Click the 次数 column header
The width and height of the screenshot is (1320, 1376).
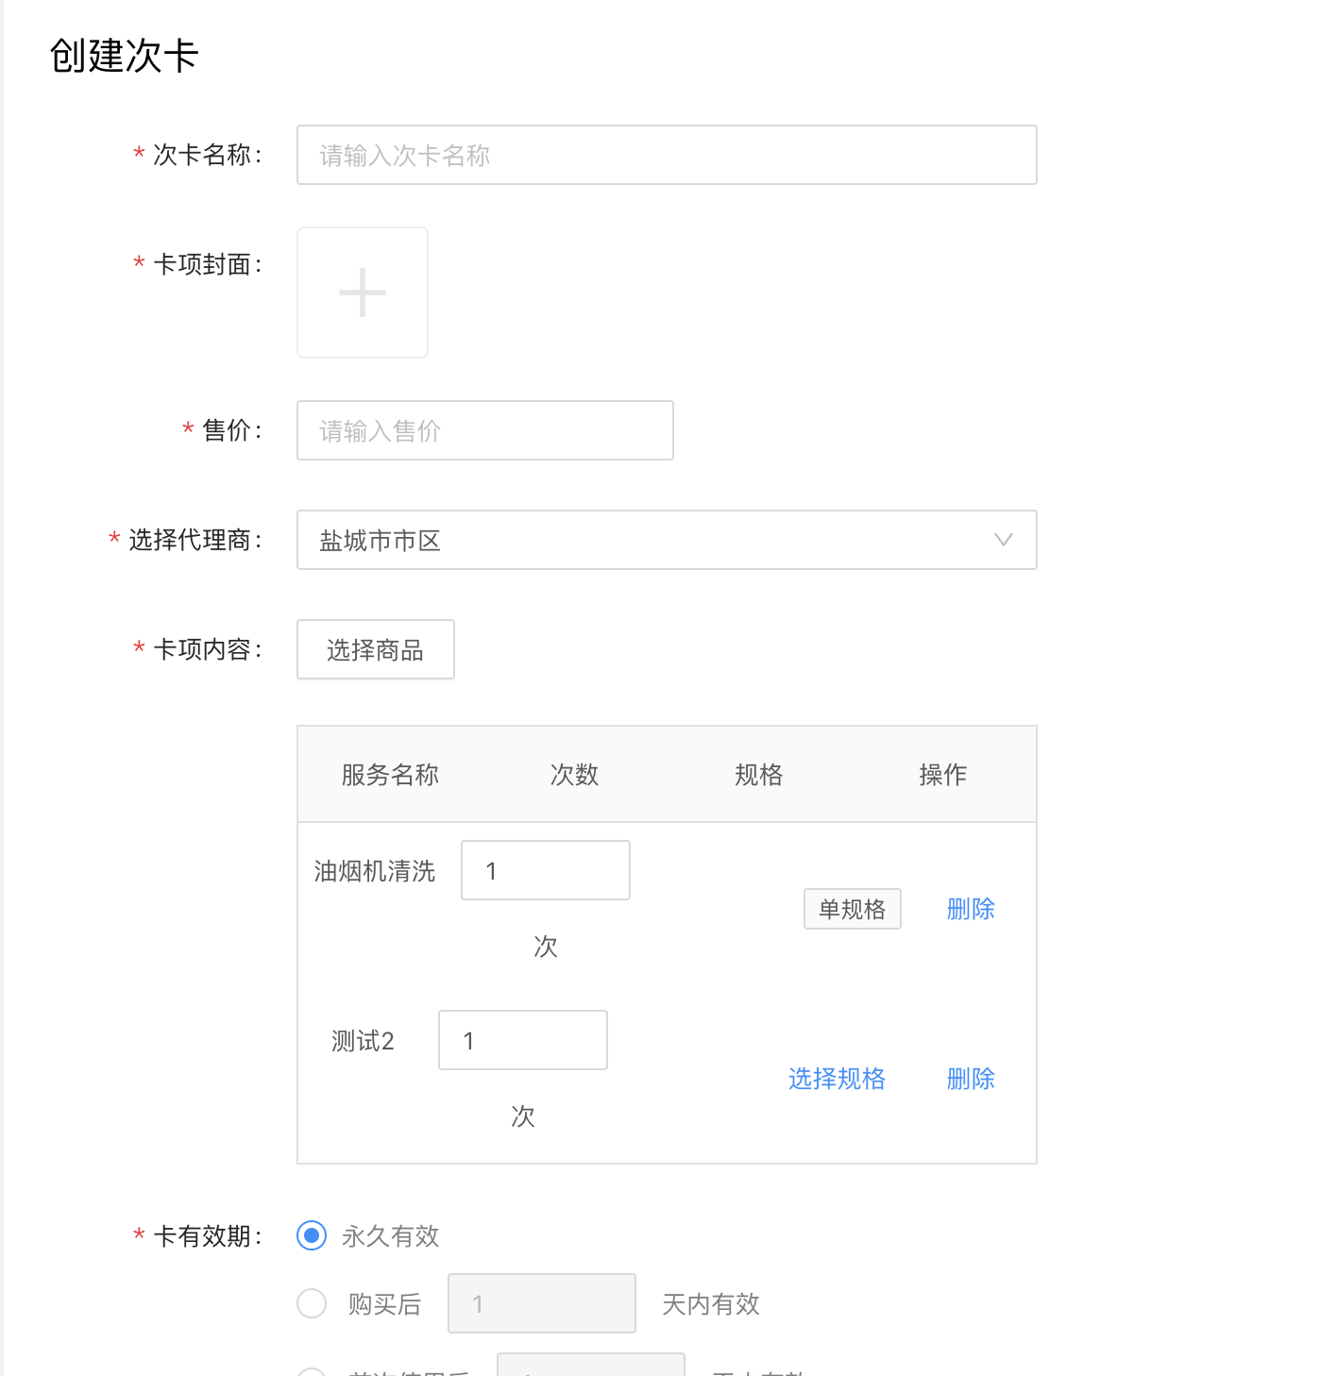574,775
